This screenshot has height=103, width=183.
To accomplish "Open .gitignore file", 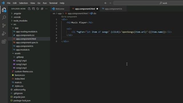I will (x=18, y=93).
